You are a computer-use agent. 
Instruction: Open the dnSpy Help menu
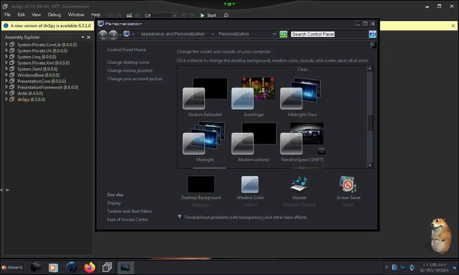pos(96,15)
